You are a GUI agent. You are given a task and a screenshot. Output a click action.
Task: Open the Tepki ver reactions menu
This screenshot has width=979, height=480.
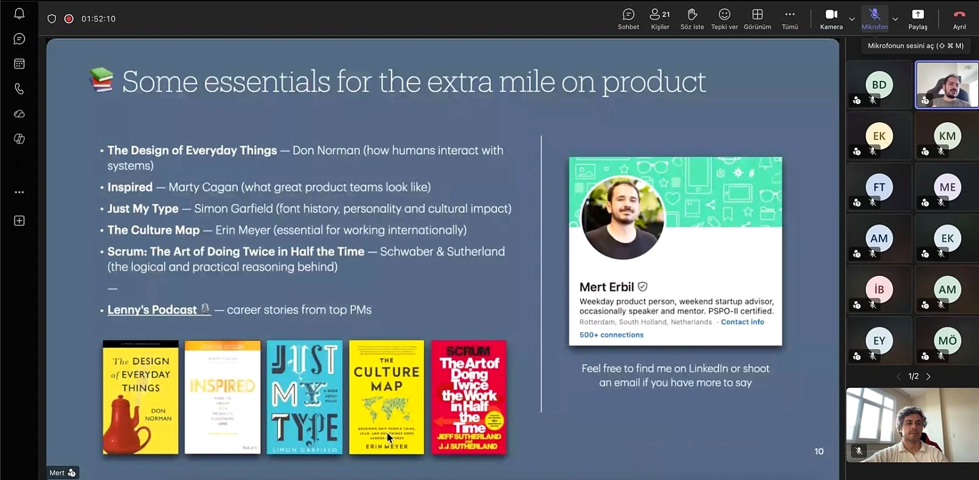724,19
